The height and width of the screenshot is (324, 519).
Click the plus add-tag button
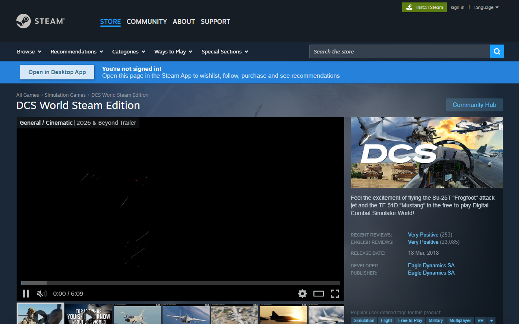pyautogui.click(x=491, y=320)
